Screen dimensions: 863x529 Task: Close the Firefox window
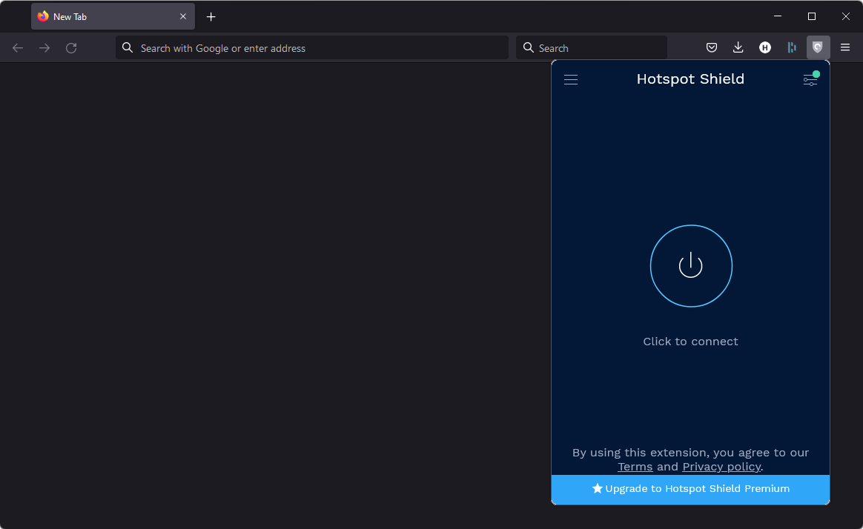pos(846,16)
